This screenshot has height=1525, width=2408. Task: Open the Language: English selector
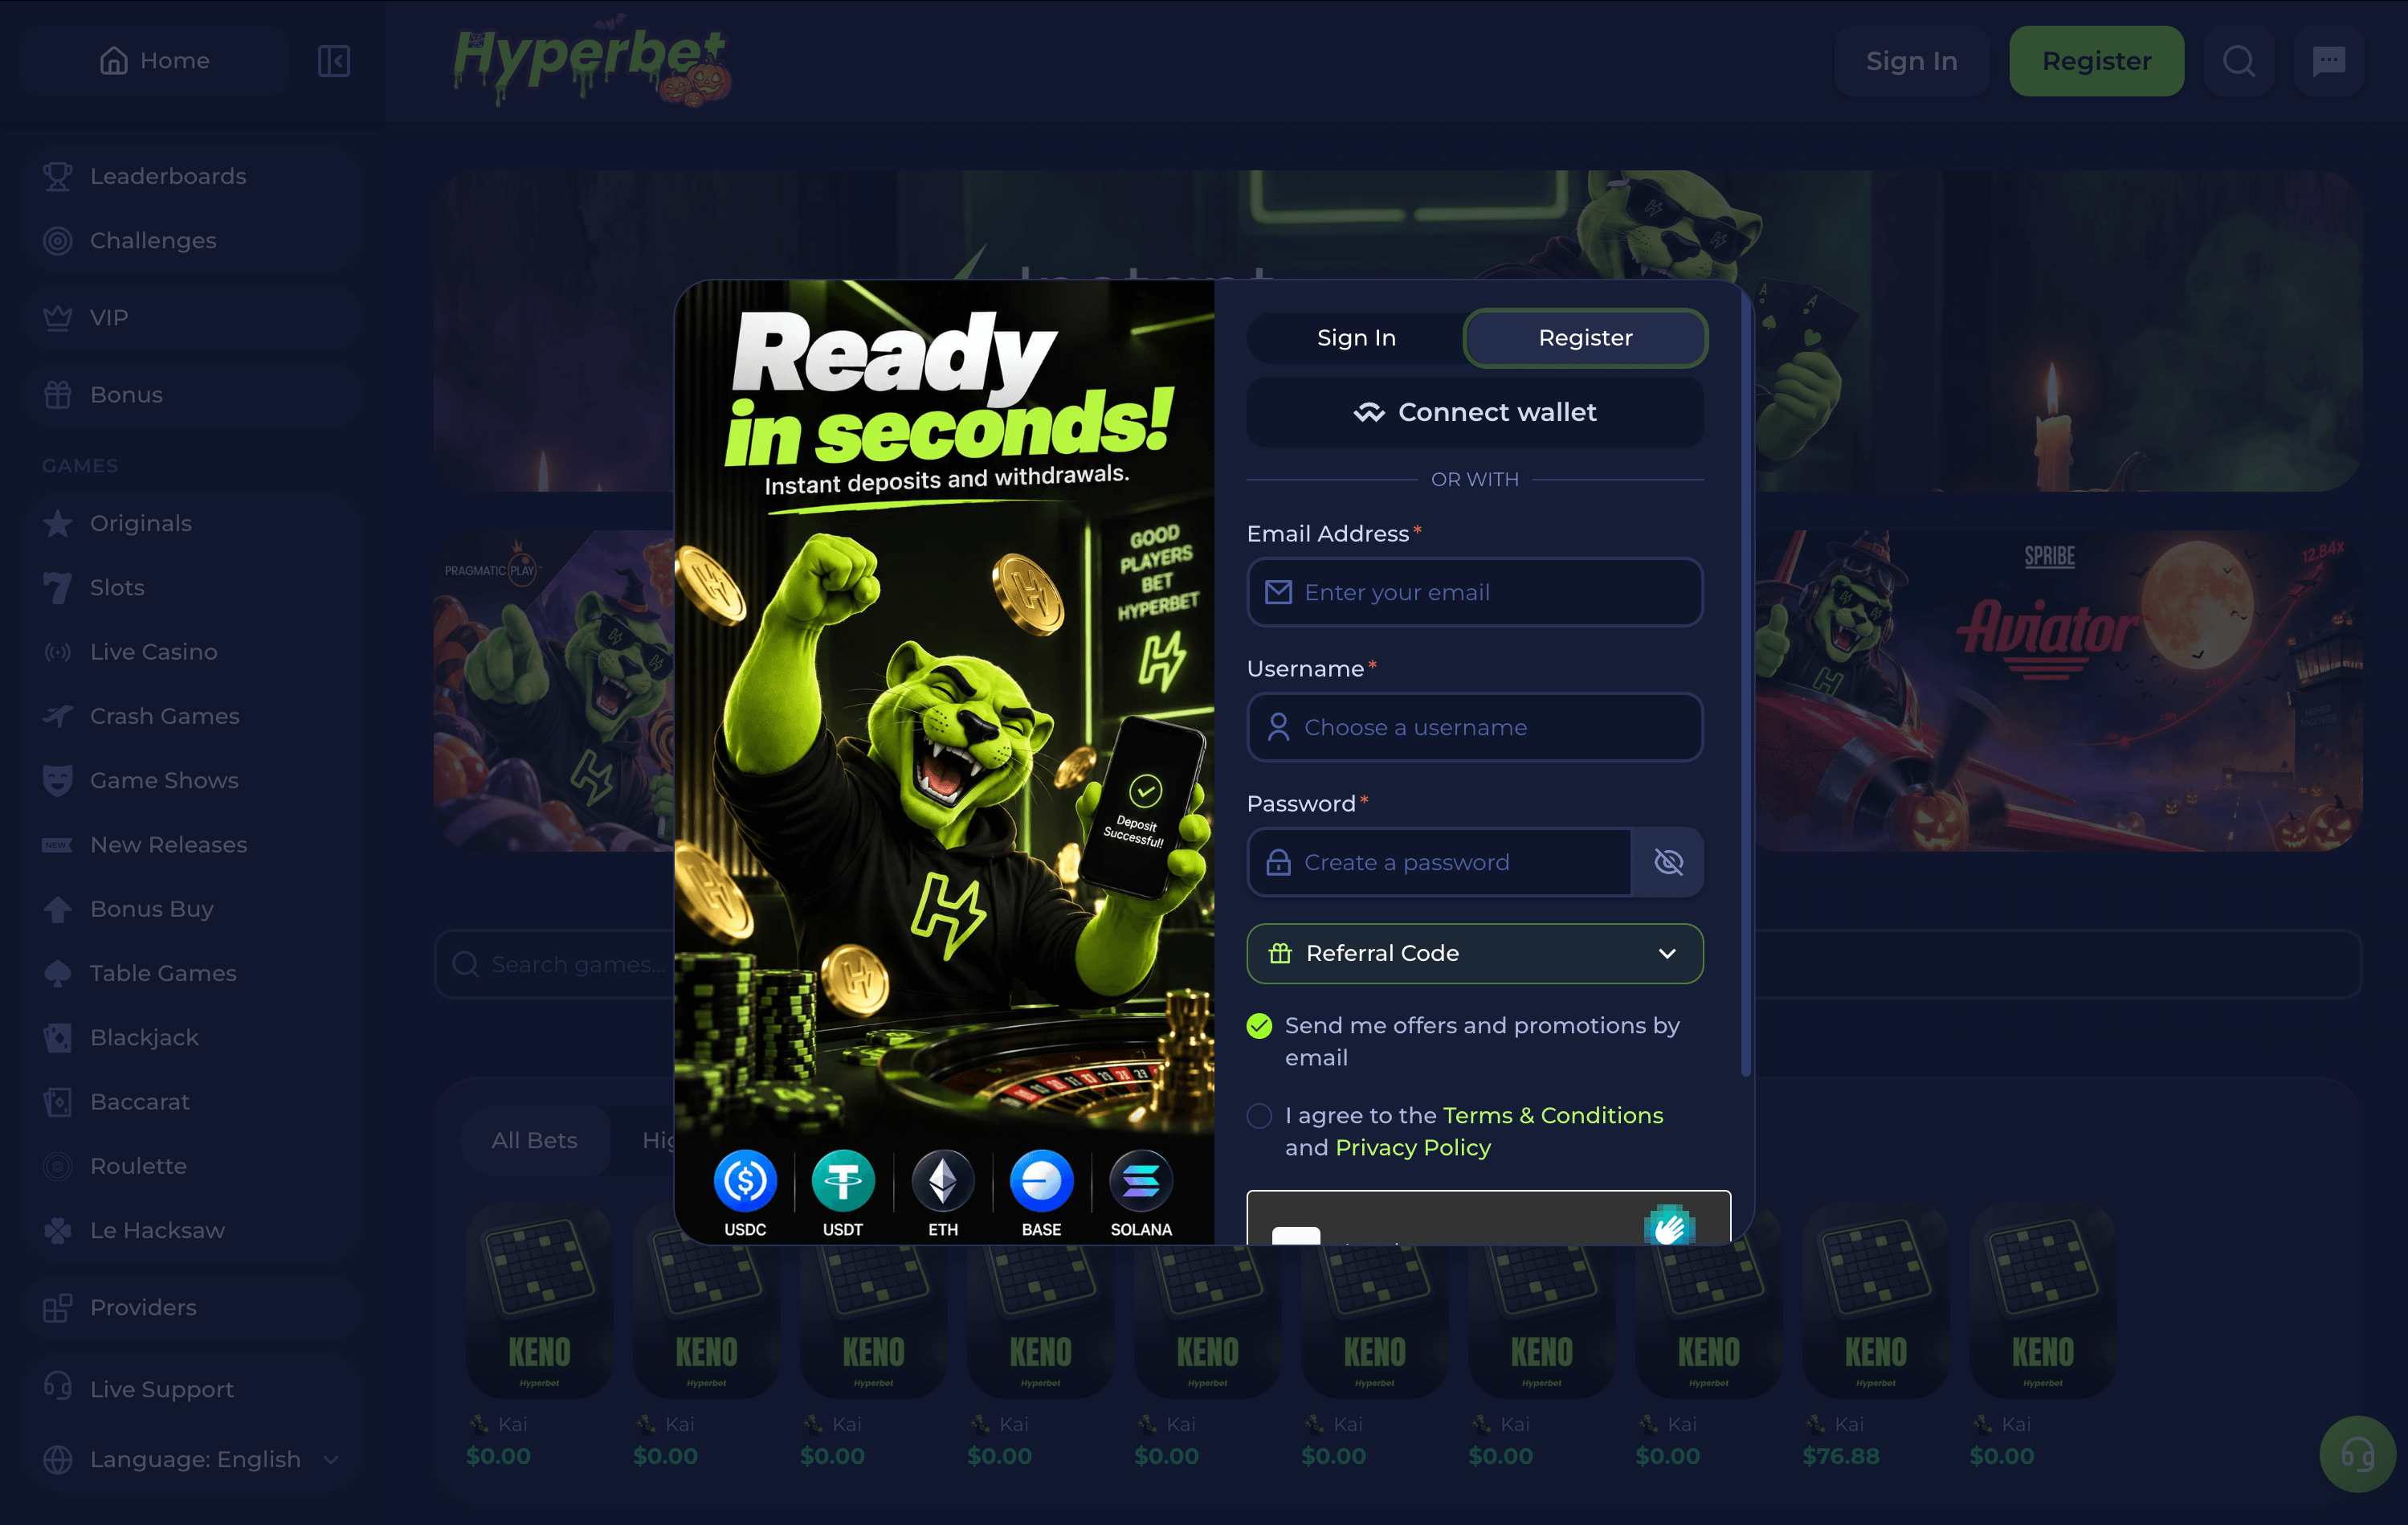coord(191,1459)
